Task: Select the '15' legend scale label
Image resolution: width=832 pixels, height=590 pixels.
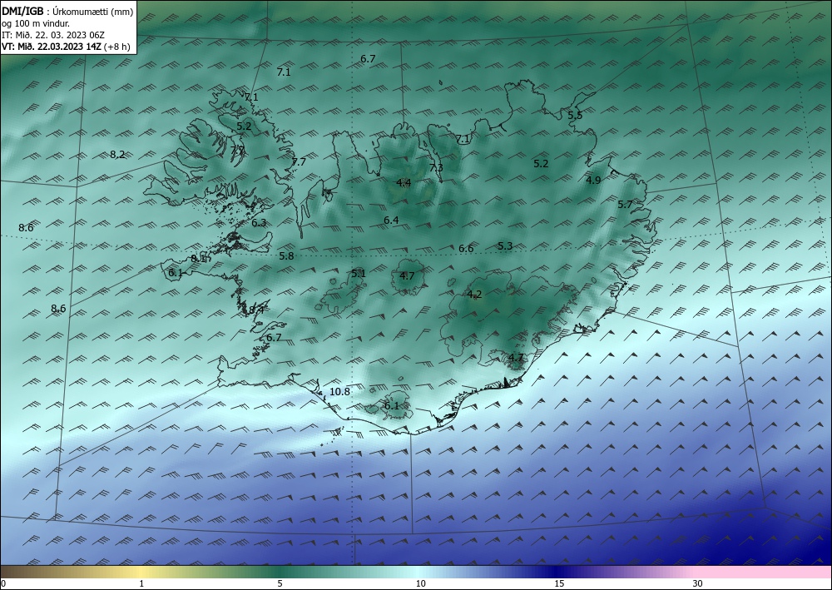Action: (559, 584)
